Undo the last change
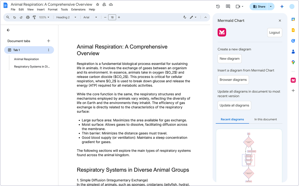Image resolution: width=299 pixels, height=186 pixels. point(15,17)
